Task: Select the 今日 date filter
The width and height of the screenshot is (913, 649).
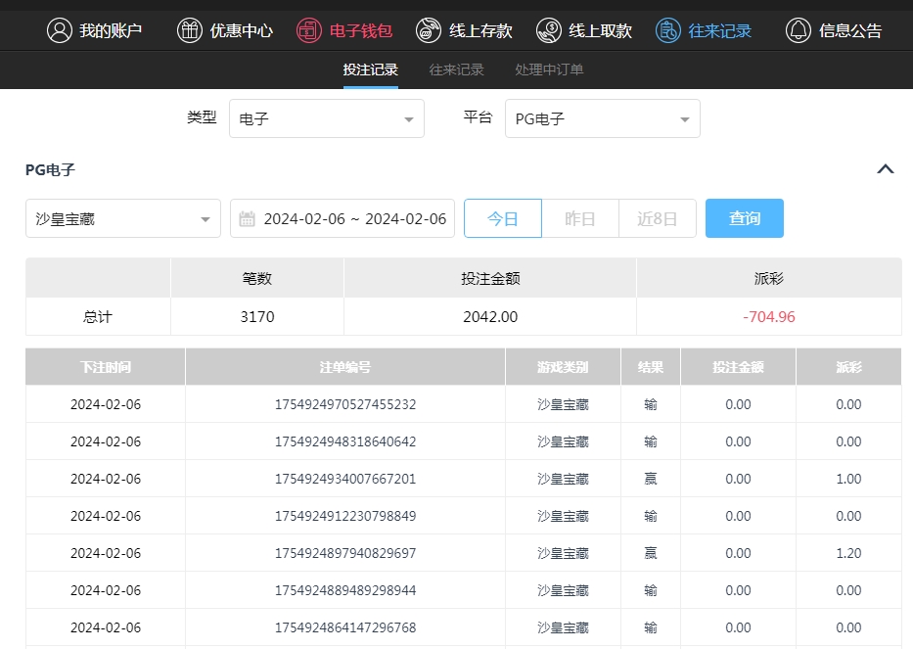Action: tap(502, 218)
